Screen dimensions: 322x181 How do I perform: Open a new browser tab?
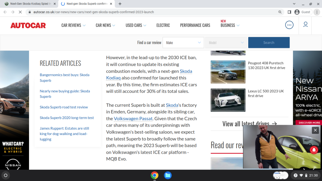tap(120, 4)
